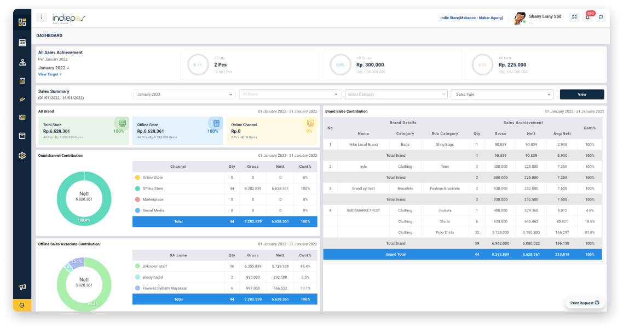Viewport: 623px width, 329px height.
Task: Open Settings gear in the sidebar
Action: point(22,156)
